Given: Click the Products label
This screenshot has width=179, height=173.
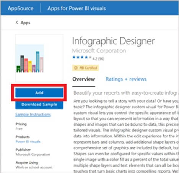Looking at the screenshot, I should [23, 137].
